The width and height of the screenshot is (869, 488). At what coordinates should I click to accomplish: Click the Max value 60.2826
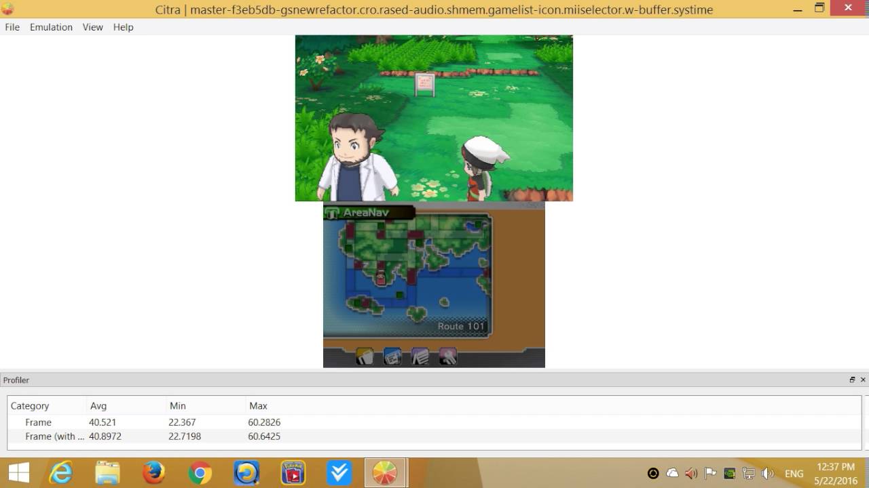(x=265, y=422)
